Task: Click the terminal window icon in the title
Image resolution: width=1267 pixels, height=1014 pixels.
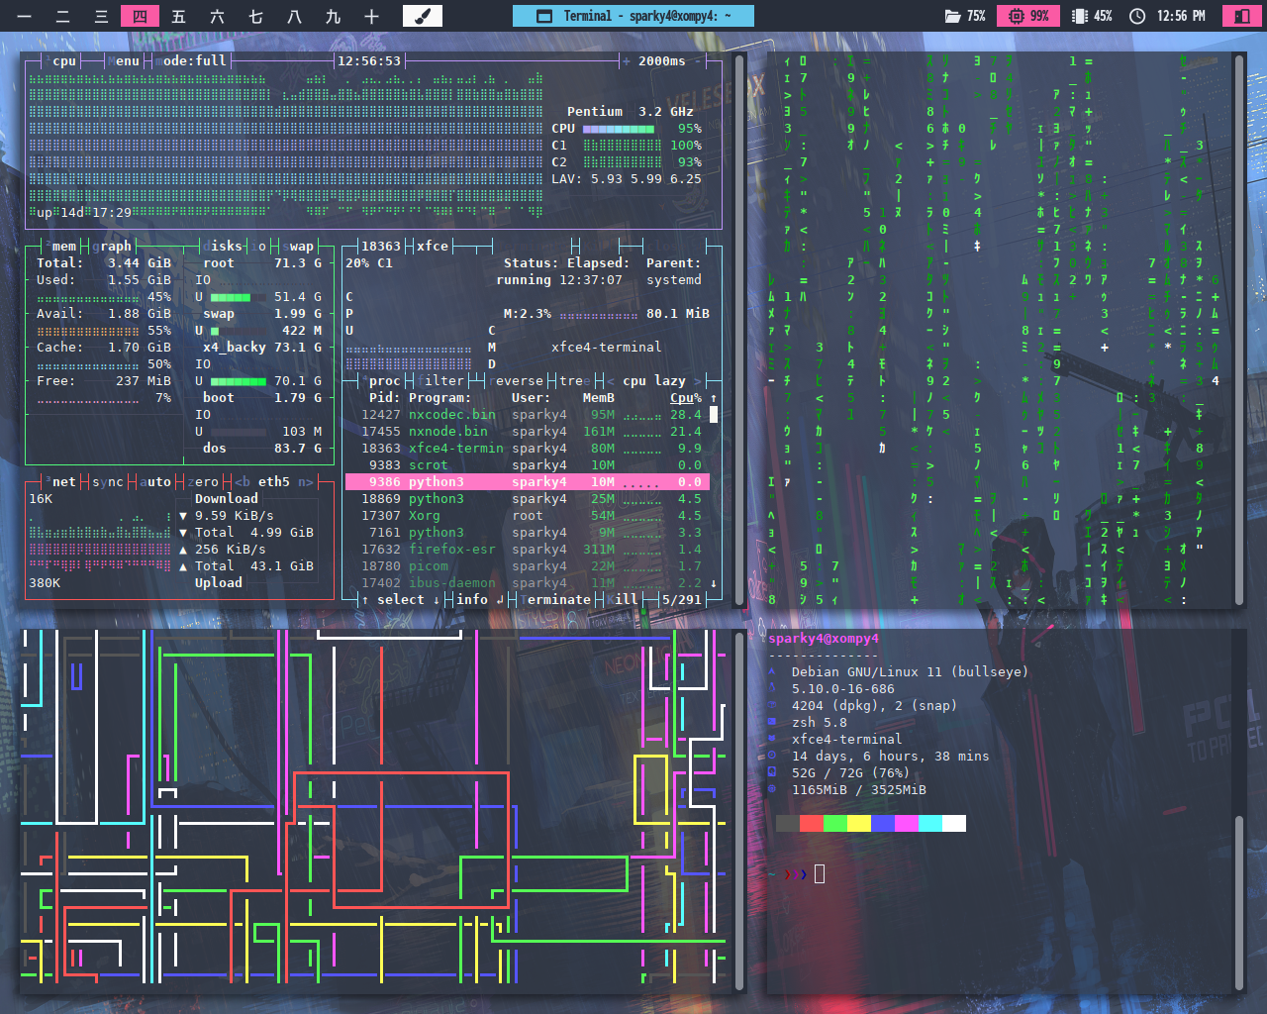Action: 543,16
